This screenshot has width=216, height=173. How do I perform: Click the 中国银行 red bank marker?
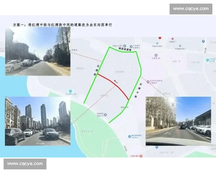click(172, 39)
